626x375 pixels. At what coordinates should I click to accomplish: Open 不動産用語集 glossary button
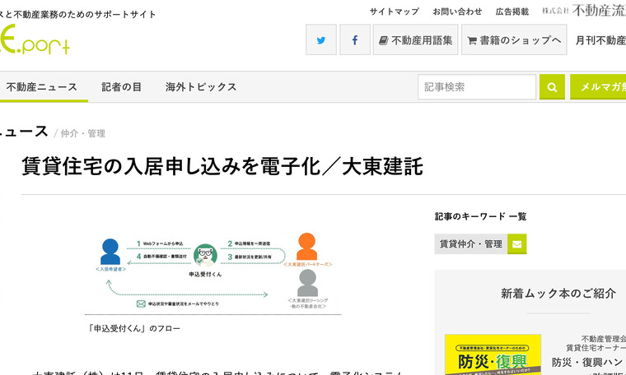click(415, 39)
